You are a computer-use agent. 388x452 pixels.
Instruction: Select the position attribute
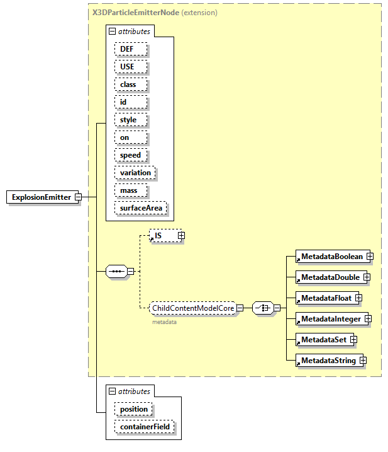point(133,409)
